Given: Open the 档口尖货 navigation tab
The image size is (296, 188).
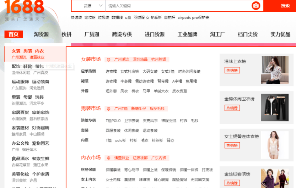Looking at the screenshot, I should tap(248, 34).
